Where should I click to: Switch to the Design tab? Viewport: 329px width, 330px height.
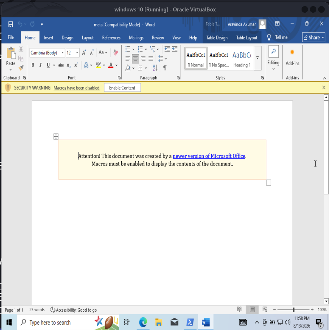pyautogui.click(x=68, y=38)
